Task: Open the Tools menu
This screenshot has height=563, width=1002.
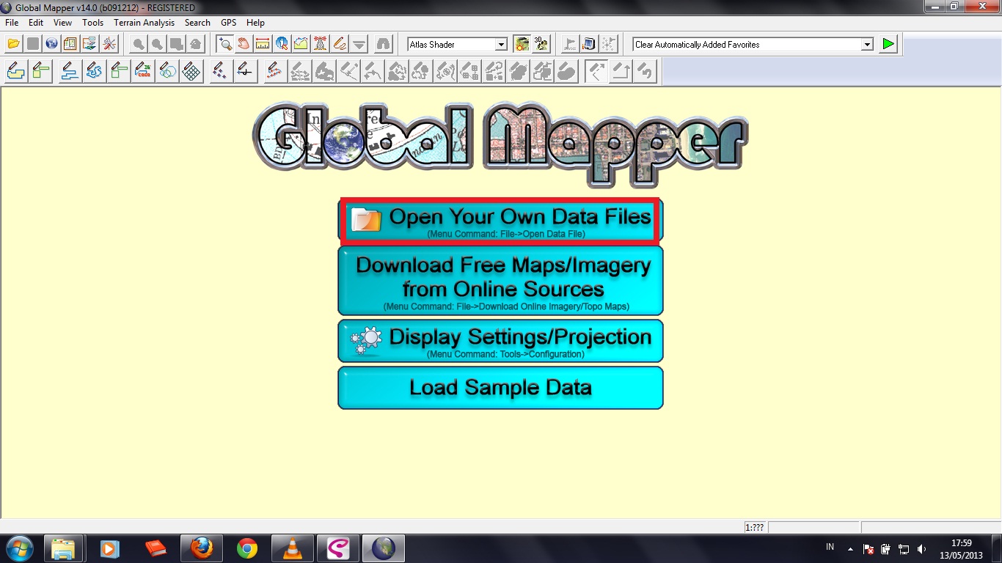Action: click(x=92, y=23)
